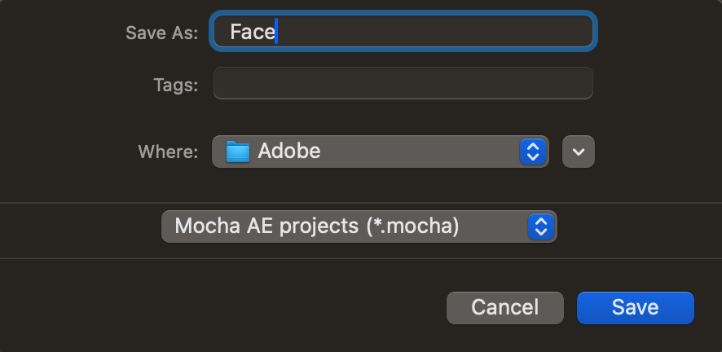
Task: Open the Mocha AE projects format dropdown
Action: point(359,227)
